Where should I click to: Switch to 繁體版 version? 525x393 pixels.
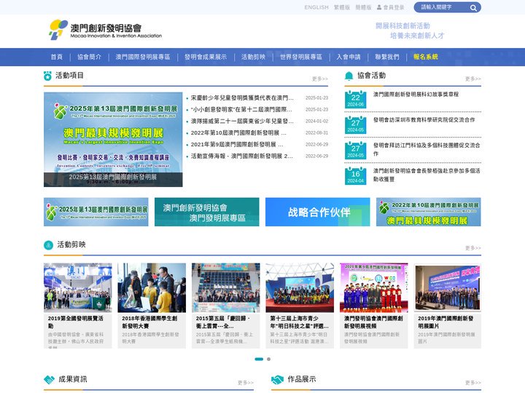[342, 7]
